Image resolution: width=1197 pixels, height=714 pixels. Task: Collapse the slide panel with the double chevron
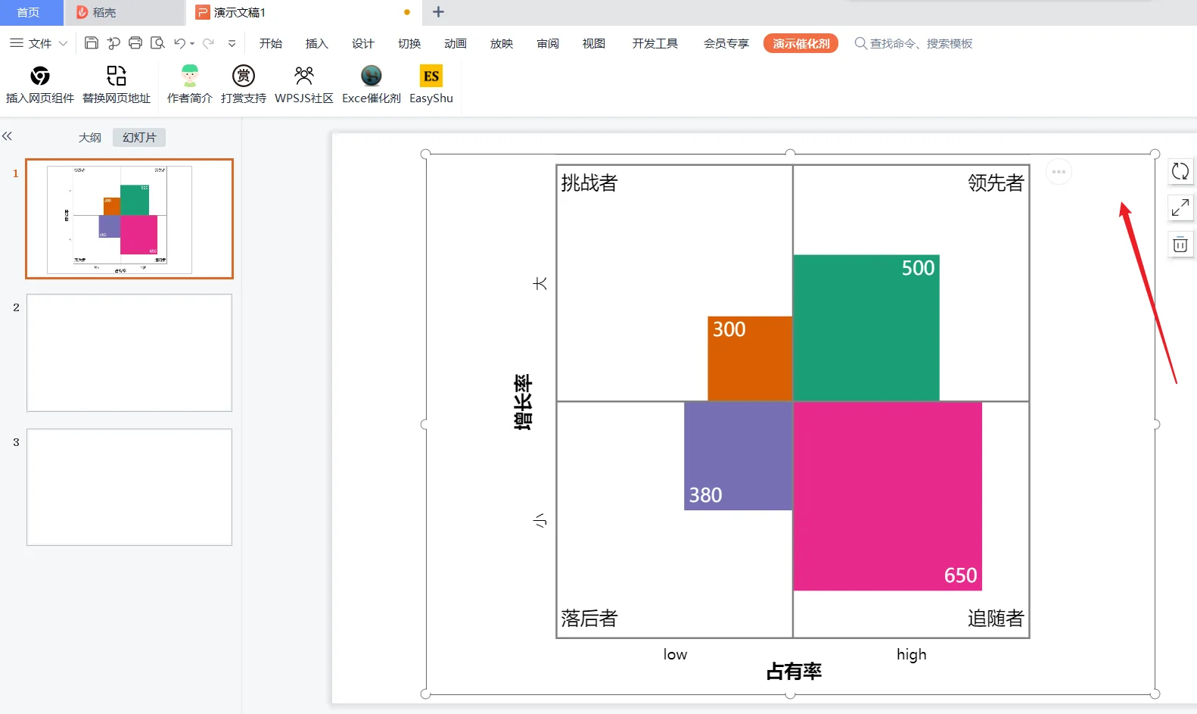tap(8, 136)
